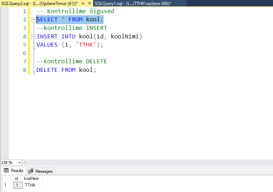The height and width of the screenshot is (192, 273).
Task: Click the TTHK result cell
Action: pyautogui.click(x=32, y=185)
